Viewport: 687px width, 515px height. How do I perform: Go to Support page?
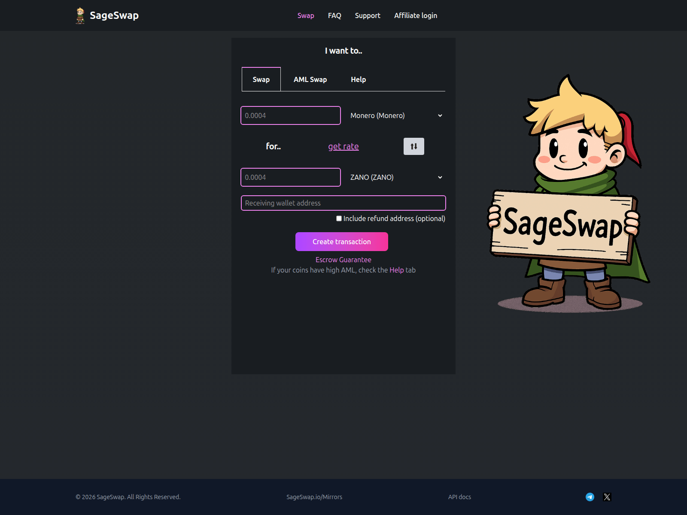tap(368, 15)
